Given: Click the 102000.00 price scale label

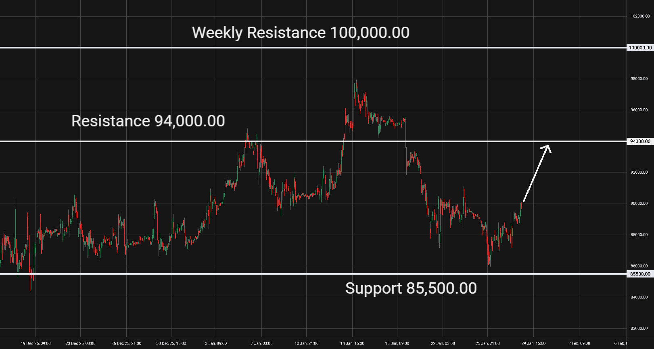Looking at the screenshot, I should coord(640,17).
